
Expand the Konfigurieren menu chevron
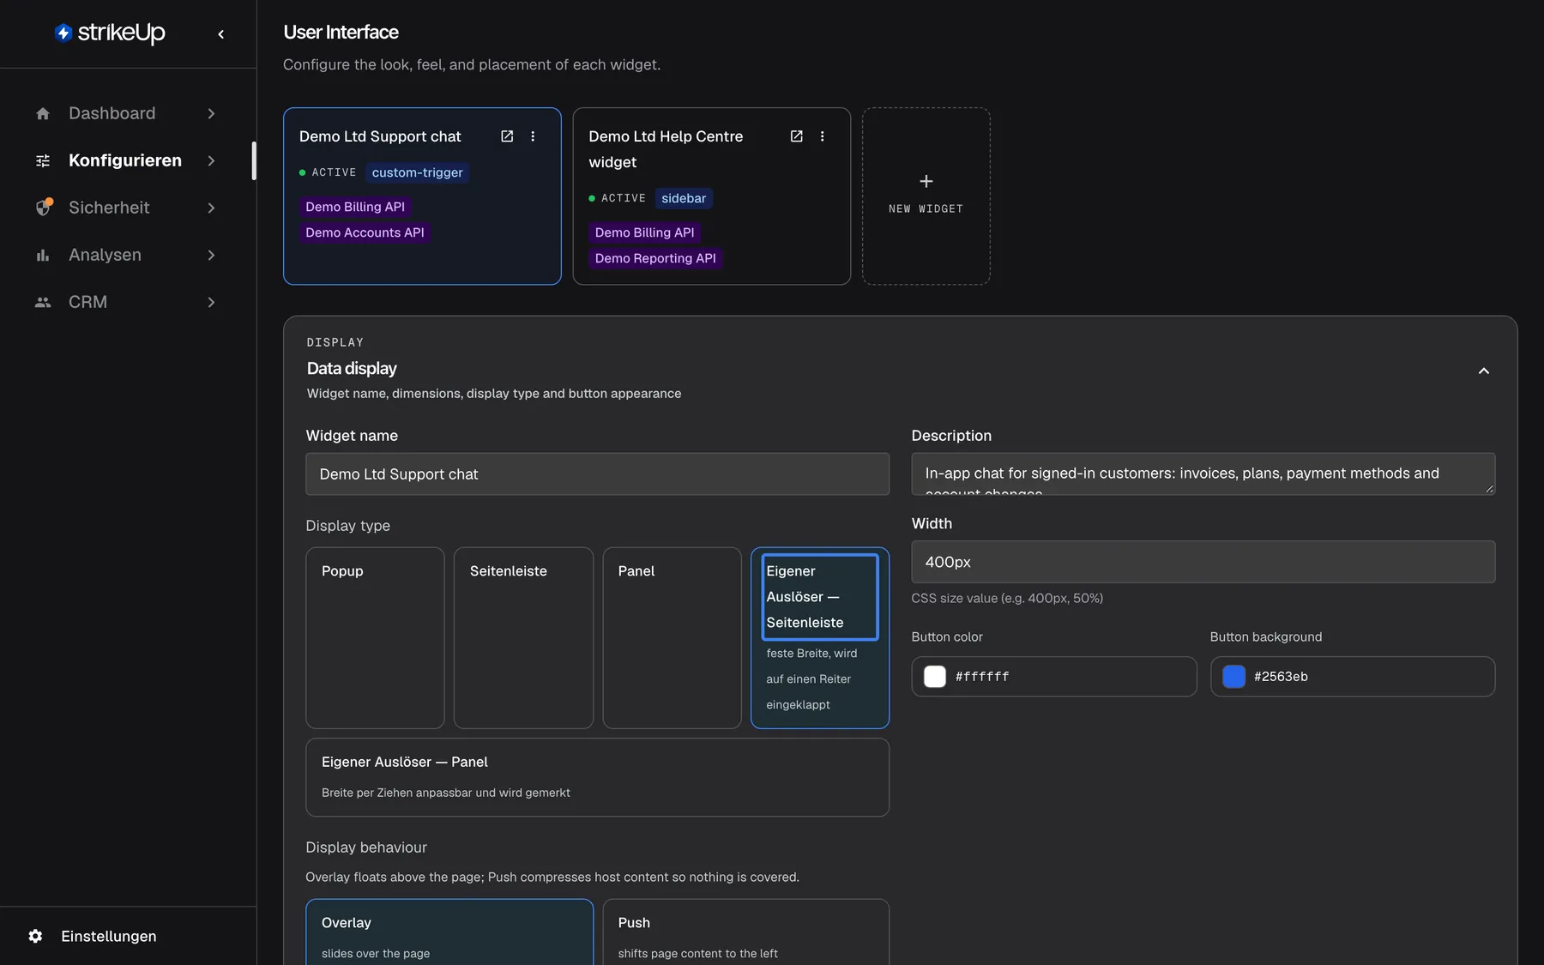pos(211,160)
